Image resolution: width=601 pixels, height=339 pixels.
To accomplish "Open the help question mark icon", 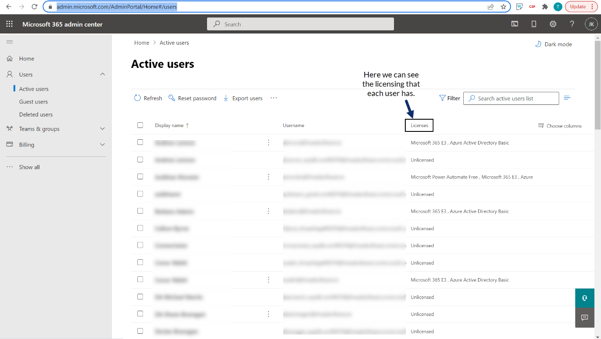I will 572,24.
